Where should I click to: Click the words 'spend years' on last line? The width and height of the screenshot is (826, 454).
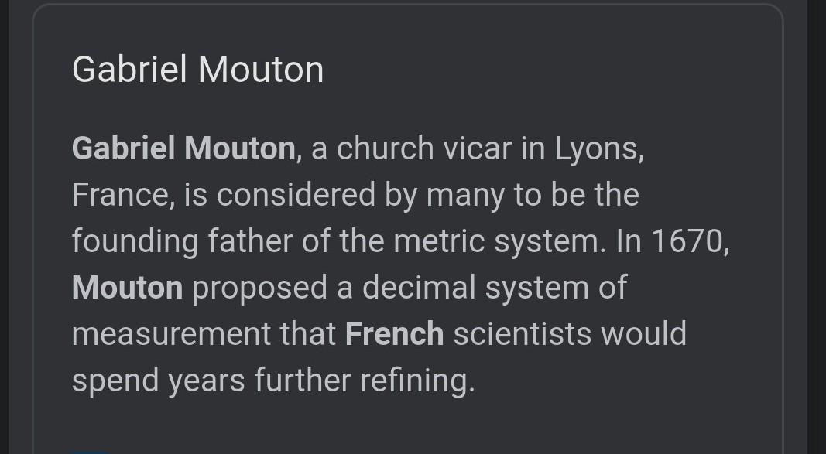point(159,381)
